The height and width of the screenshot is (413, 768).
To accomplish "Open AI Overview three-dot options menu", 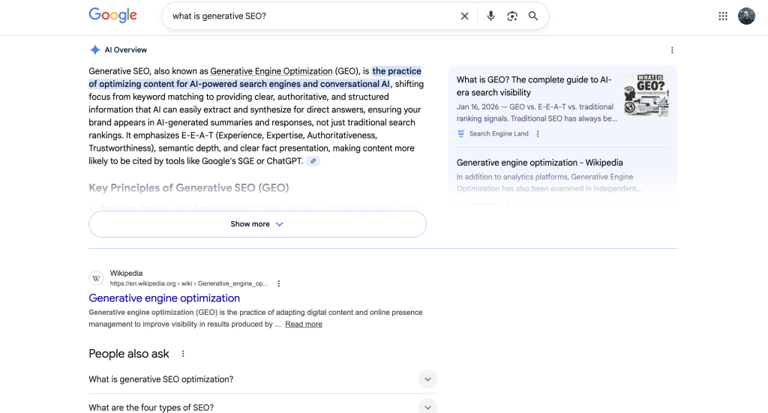I will (x=672, y=50).
